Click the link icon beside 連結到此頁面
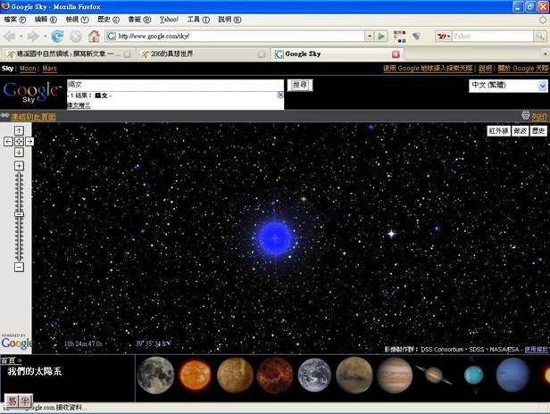Image resolution: width=550 pixels, height=414 pixels. [5, 115]
